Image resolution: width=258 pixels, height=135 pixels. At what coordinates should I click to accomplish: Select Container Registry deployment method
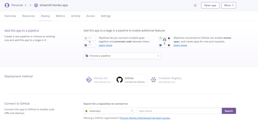[x=166, y=80]
